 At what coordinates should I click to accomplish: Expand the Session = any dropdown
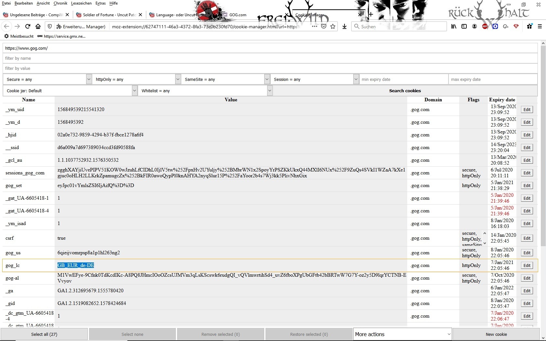[x=315, y=79]
